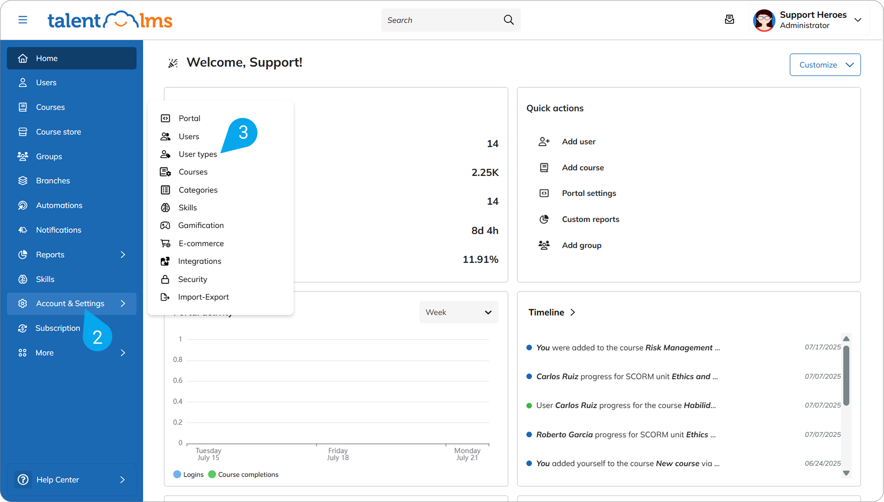Expand the Reports submenu arrow

[123, 254]
